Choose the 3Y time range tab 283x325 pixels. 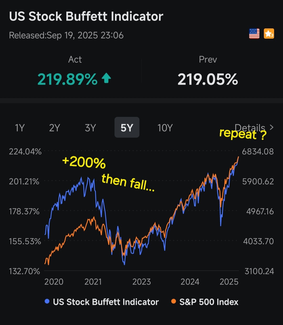click(x=90, y=128)
